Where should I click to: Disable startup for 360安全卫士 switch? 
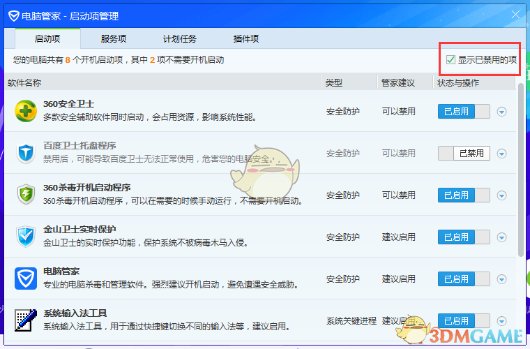(x=464, y=111)
